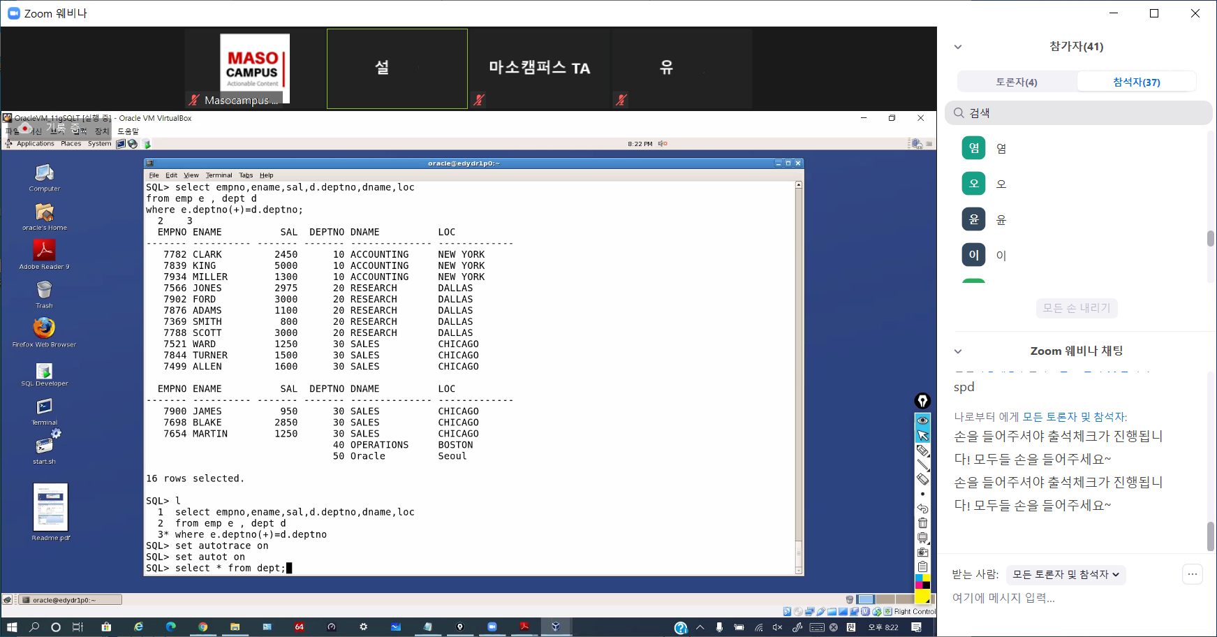Click the trash can annotation icon
Image resolution: width=1217 pixels, height=637 pixels.
[x=922, y=523]
